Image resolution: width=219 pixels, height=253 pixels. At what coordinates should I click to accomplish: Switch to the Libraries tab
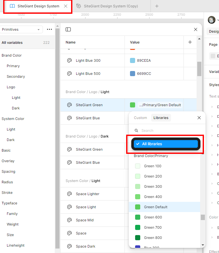pos(161,118)
